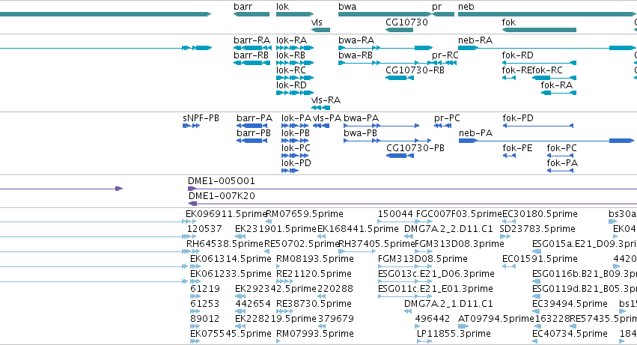The image size is (637, 345).
Task: Click protein sNPF-PB
Action: (201, 118)
